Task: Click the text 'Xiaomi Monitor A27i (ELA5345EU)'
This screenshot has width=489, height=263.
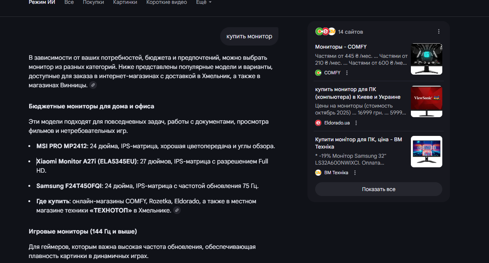Action: 87,162
